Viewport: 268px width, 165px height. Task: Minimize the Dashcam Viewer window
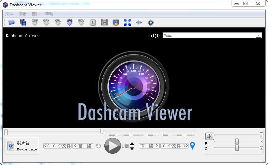pos(237,4)
